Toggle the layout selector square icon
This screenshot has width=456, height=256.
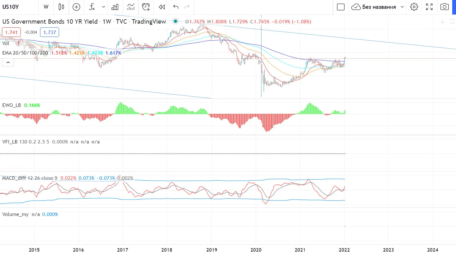tap(340, 7)
